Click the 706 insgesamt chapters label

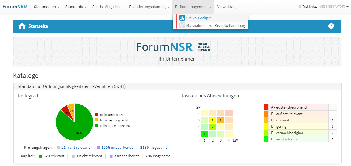pos(158,156)
